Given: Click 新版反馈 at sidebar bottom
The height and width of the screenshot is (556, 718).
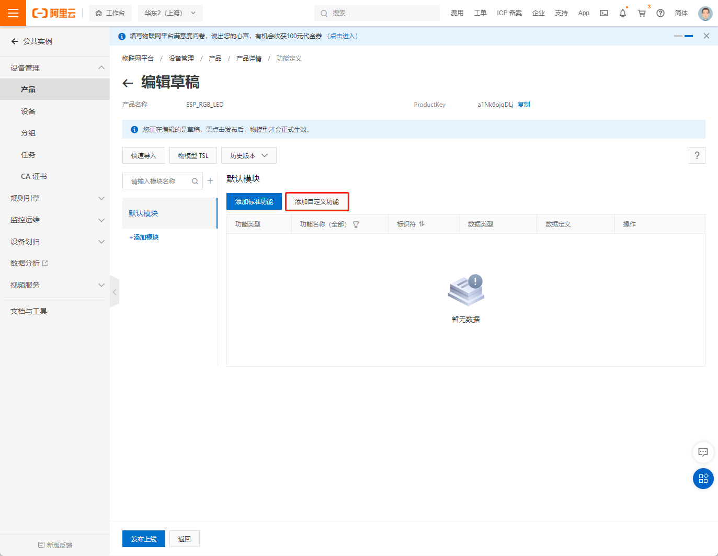Looking at the screenshot, I should [x=55, y=545].
